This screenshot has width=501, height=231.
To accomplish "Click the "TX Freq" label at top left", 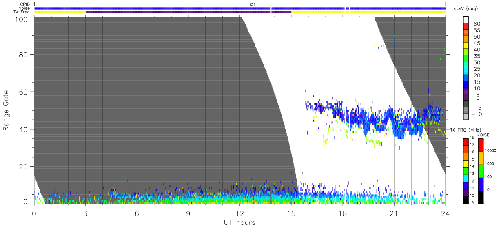I will [x=22, y=12].
